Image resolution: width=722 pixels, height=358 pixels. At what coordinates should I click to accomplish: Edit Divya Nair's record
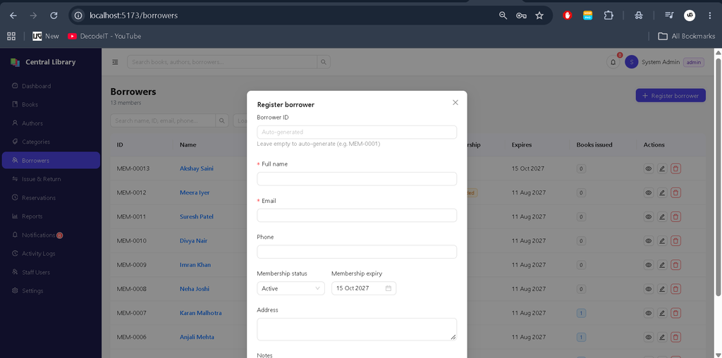coord(662,240)
